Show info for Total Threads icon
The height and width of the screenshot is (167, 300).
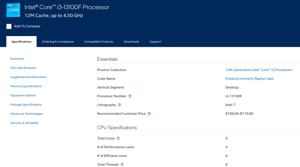122,164
